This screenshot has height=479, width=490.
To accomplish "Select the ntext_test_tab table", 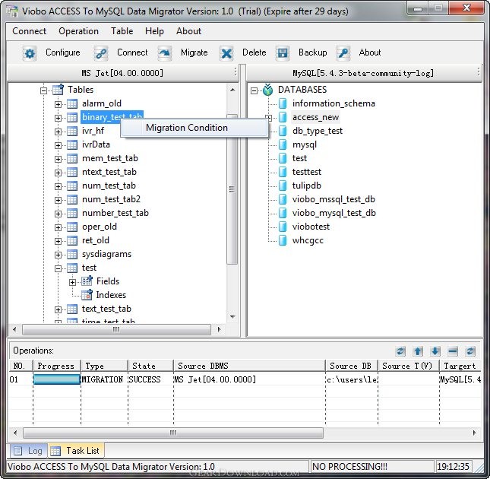I will point(109,172).
